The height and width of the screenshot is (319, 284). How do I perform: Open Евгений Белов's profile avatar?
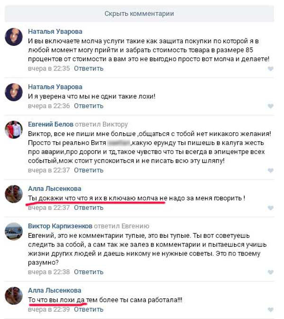point(14,129)
